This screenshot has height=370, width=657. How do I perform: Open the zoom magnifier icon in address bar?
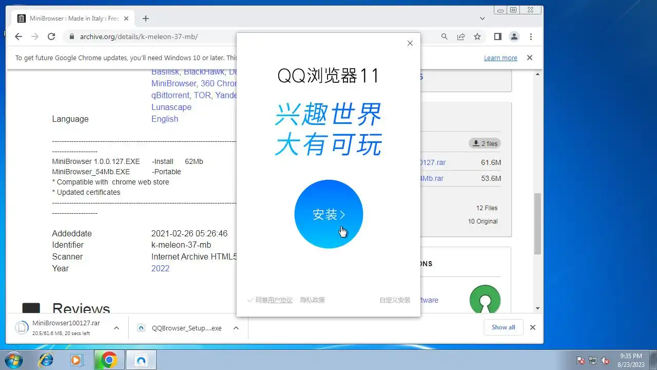tap(445, 36)
